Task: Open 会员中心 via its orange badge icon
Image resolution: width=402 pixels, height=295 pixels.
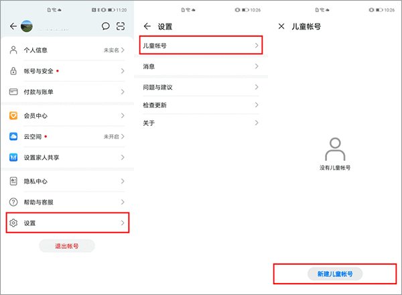Action: pos(13,116)
